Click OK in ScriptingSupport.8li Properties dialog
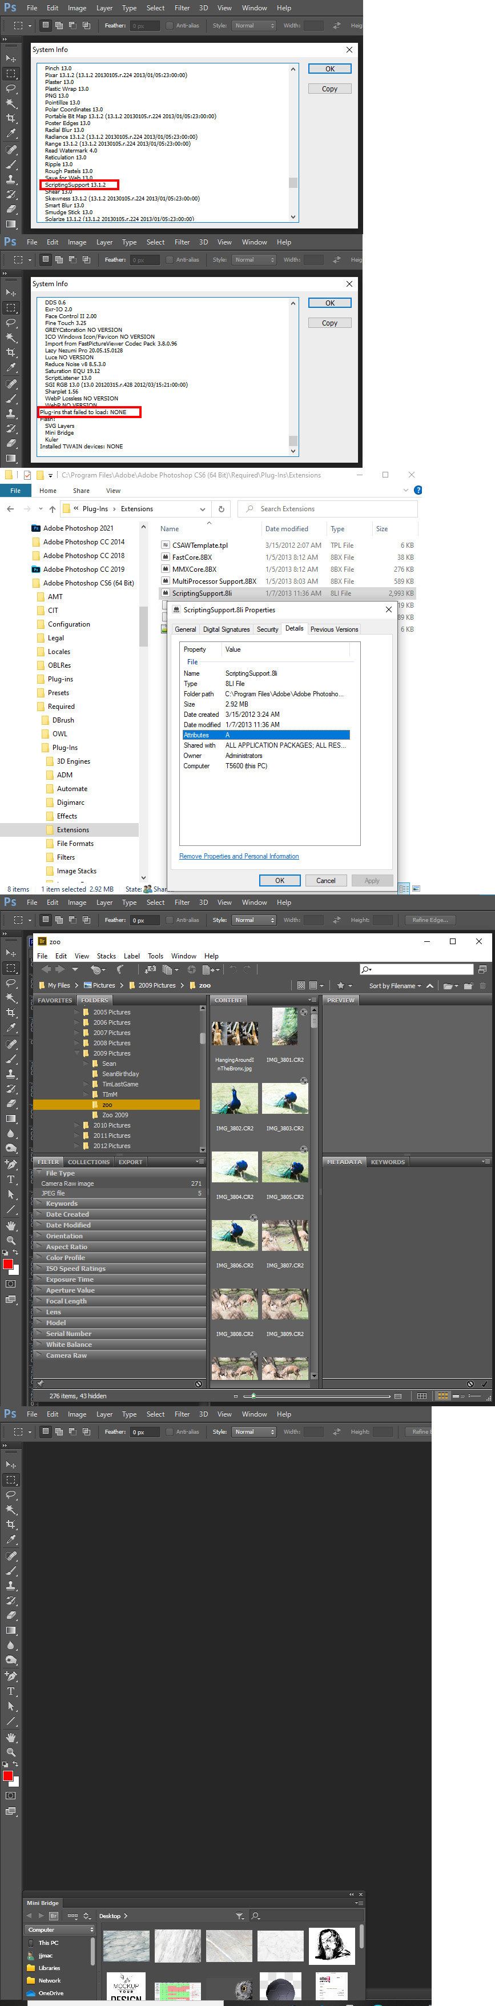495x2006 pixels. pos(279,881)
